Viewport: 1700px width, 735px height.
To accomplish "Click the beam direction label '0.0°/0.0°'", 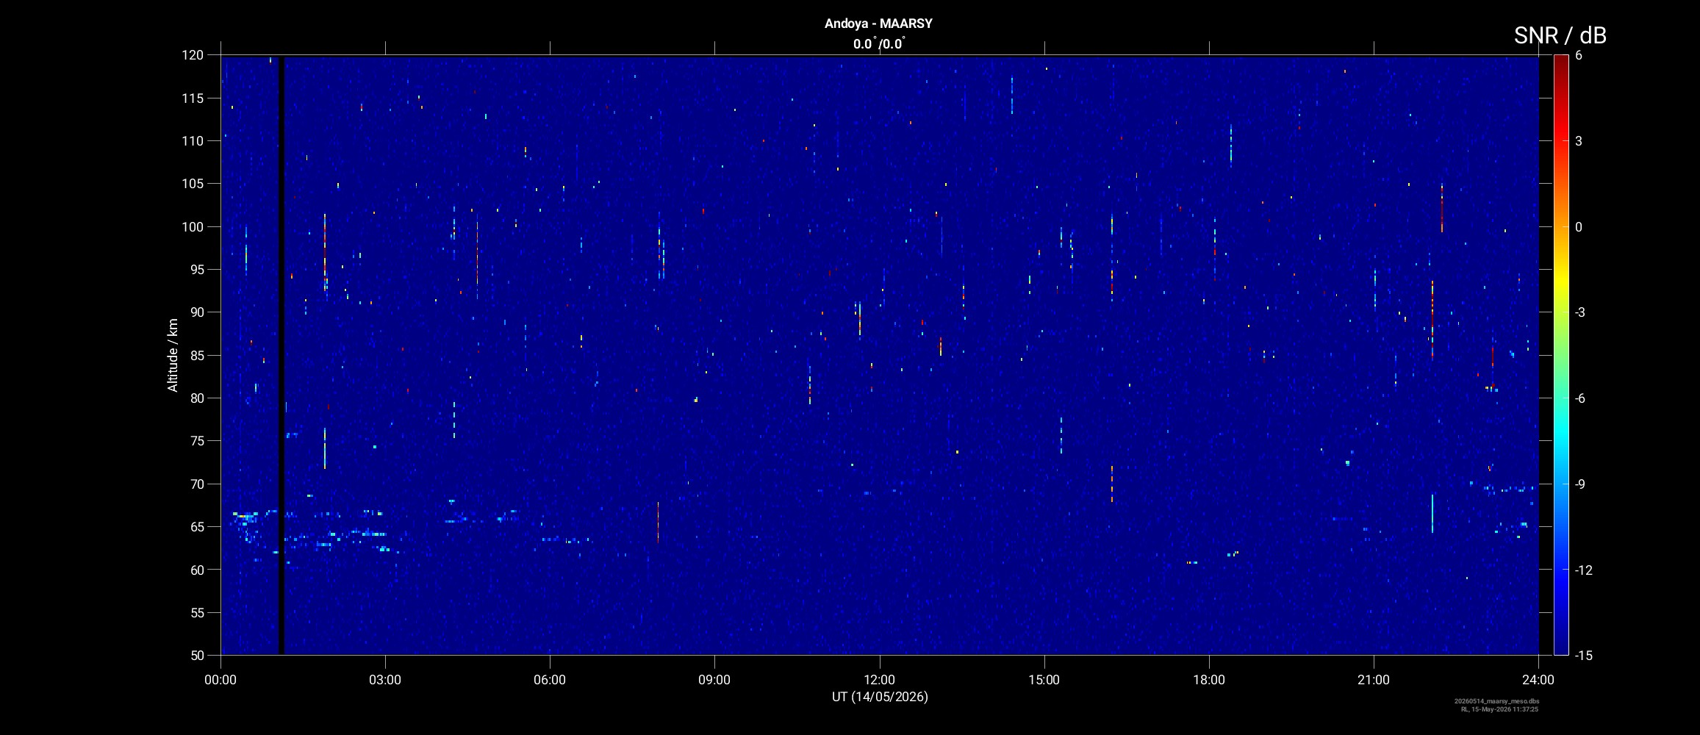I will (x=879, y=44).
